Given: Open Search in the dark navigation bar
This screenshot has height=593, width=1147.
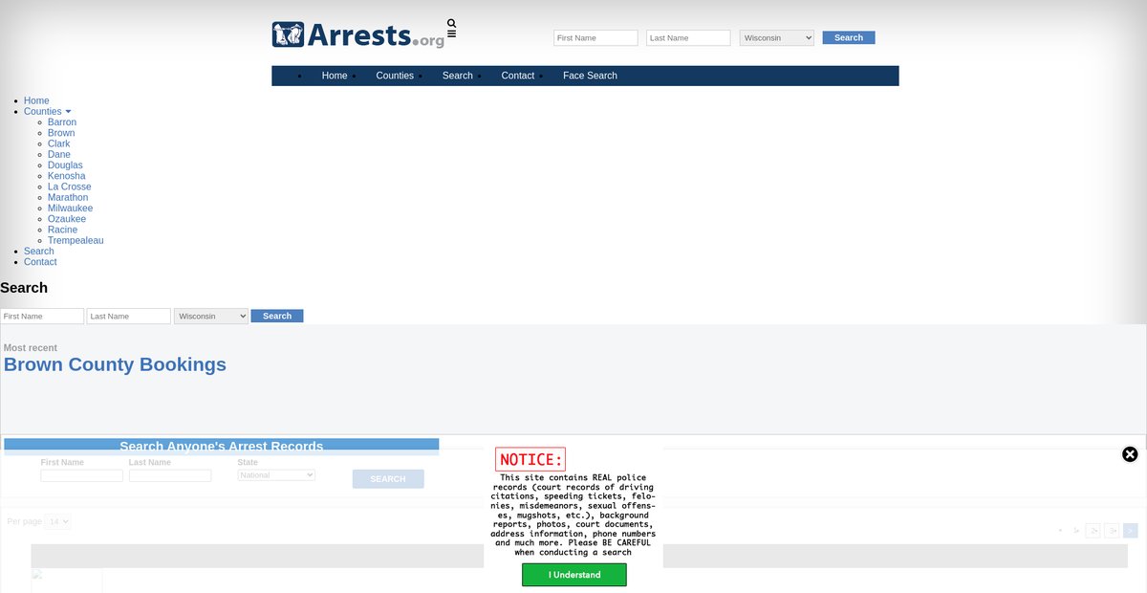Looking at the screenshot, I should click(x=458, y=76).
